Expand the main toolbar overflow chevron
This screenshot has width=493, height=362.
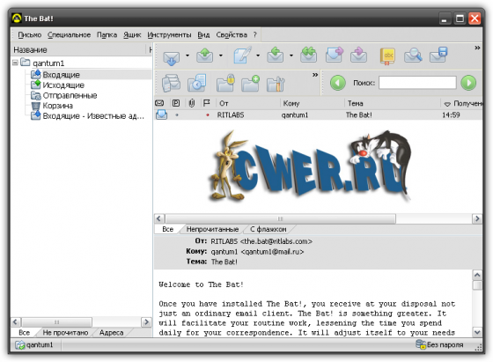[x=477, y=48]
